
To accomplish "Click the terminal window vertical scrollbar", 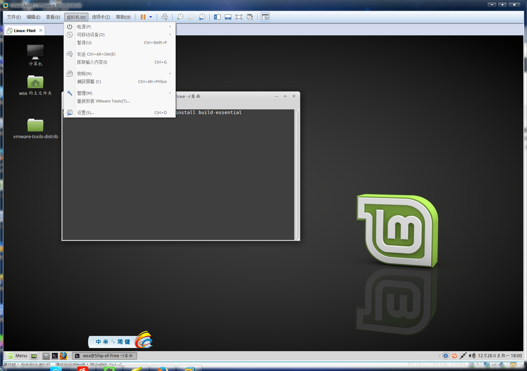I will 297,175.
